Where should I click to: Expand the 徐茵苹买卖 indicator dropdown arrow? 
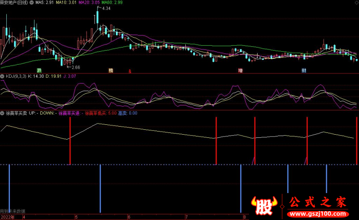[2, 113]
